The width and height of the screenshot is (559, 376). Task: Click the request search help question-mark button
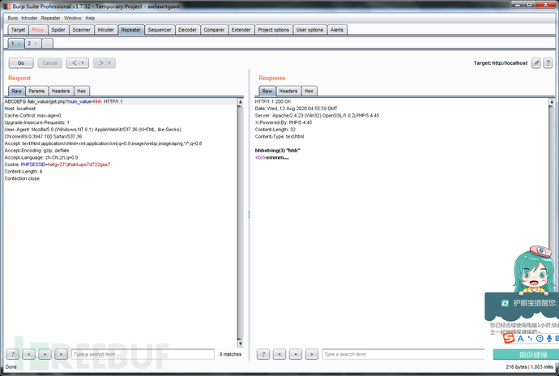[x=13, y=354]
